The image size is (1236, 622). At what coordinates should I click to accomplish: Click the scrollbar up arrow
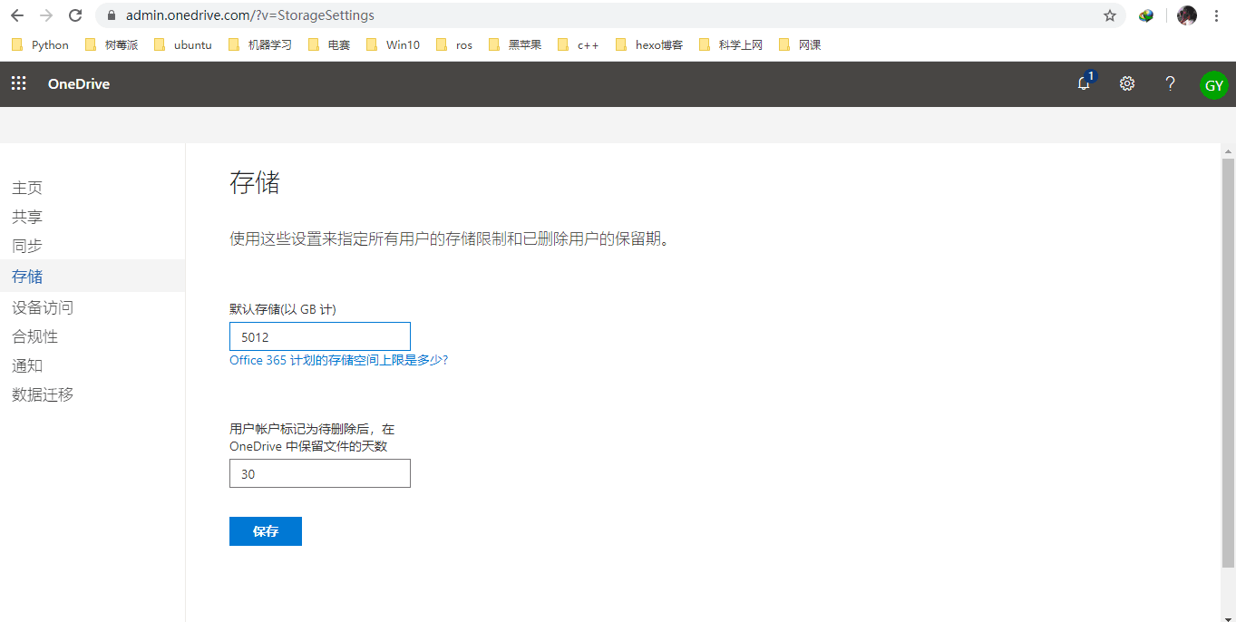pyautogui.click(x=1228, y=151)
